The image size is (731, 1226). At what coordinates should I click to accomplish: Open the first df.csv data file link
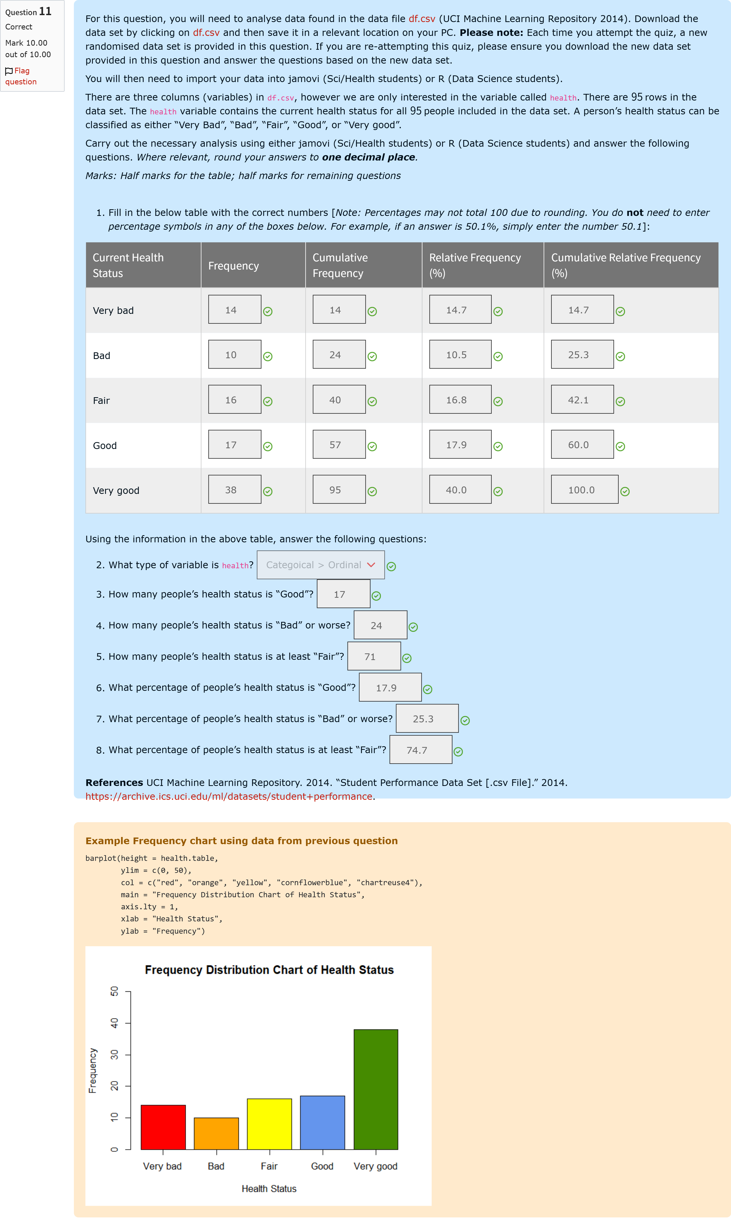[x=422, y=19]
